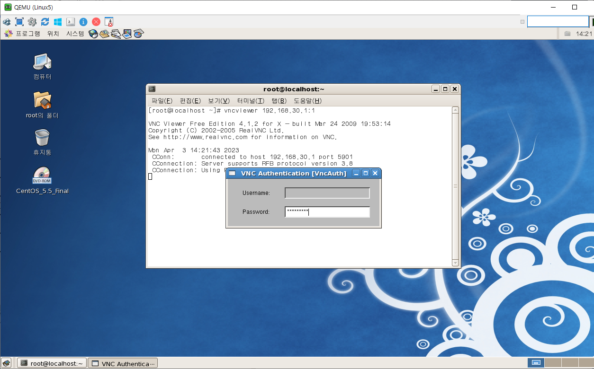Open the 보기(V) terminal menu
The image size is (594, 369).
coord(219,101)
